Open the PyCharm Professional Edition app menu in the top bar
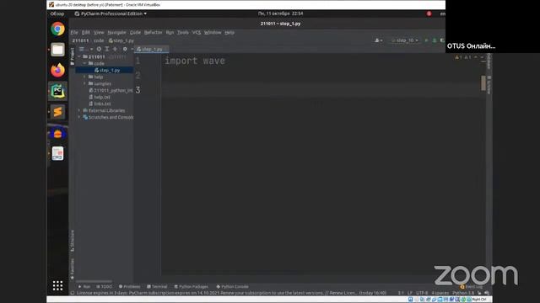This screenshot has height=303, width=540. click(x=111, y=13)
